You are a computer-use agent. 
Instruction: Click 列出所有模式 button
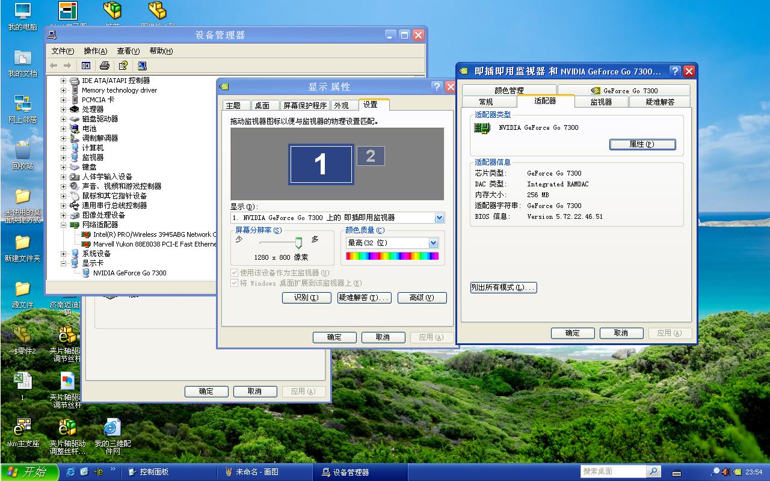pyautogui.click(x=503, y=287)
